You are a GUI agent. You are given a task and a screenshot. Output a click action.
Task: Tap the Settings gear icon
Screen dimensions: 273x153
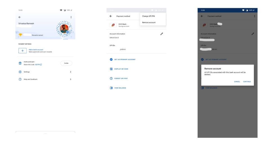pyautogui.click(x=20, y=72)
